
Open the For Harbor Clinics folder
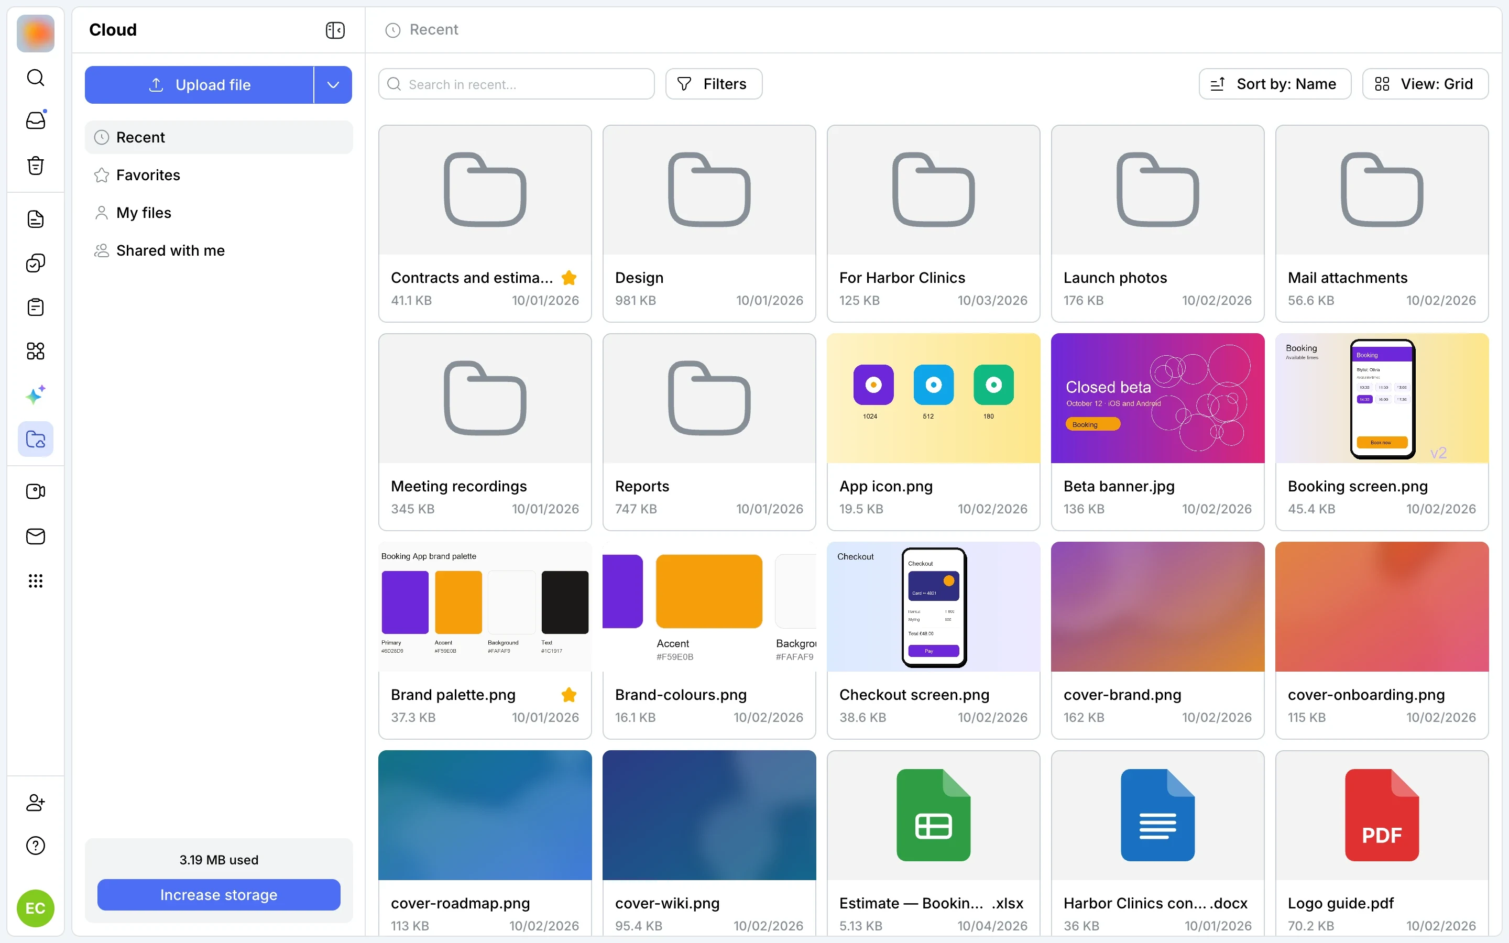click(x=933, y=223)
